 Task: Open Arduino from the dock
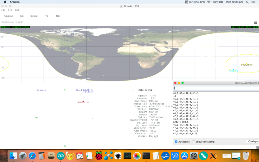(61, 156)
